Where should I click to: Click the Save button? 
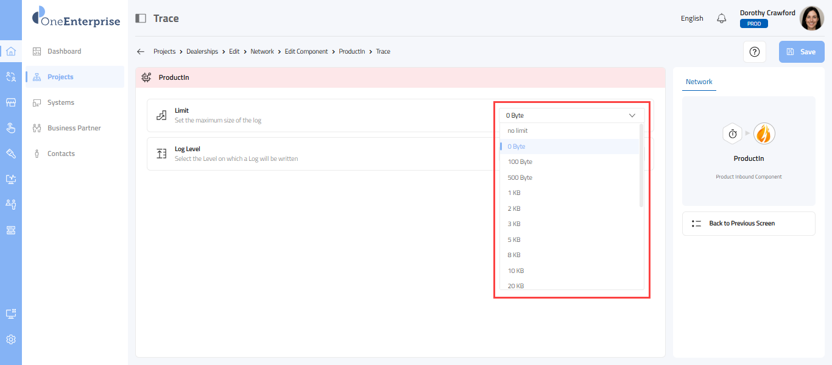pos(802,52)
